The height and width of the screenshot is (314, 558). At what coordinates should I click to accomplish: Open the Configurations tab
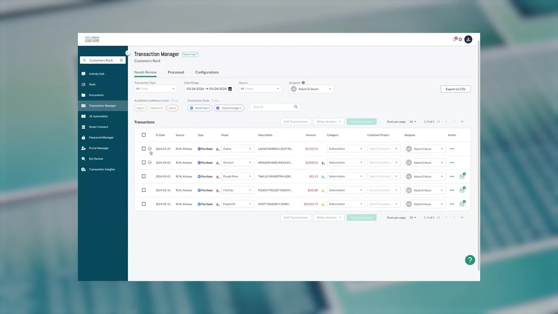[207, 72]
